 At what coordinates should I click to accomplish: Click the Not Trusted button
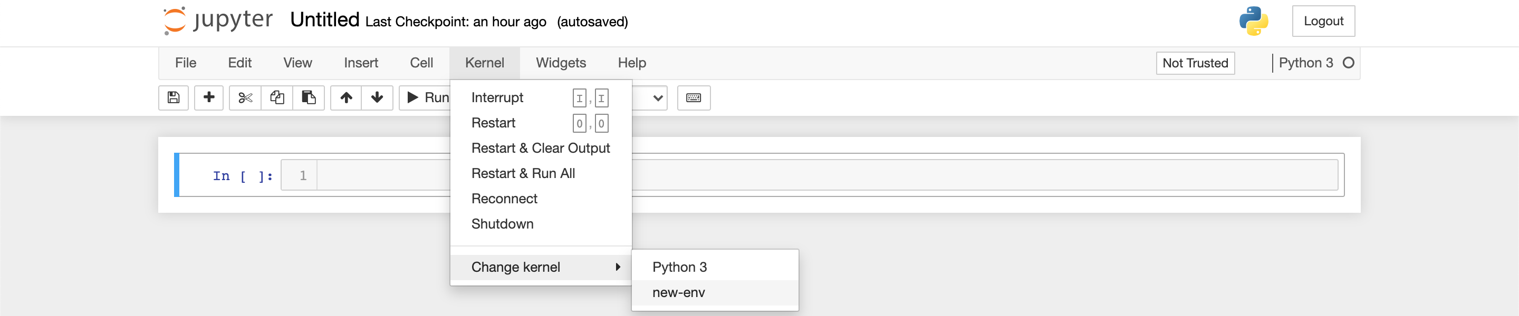click(1195, 63)
